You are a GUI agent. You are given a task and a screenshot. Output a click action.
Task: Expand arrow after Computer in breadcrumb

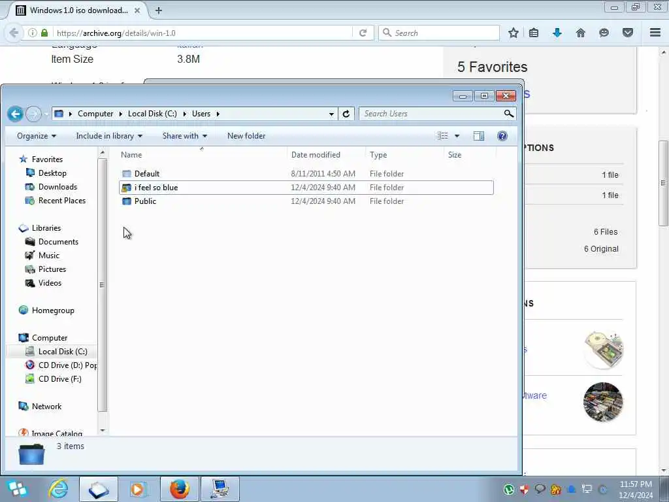point(121,114)
